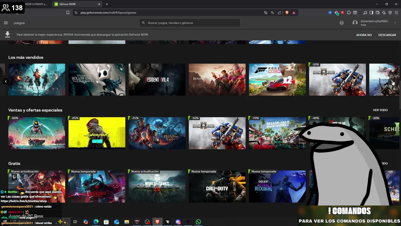The image size is (401, 226).
Task: Open the Cyberpunk -65% offer tile
Action: point(97,133)
